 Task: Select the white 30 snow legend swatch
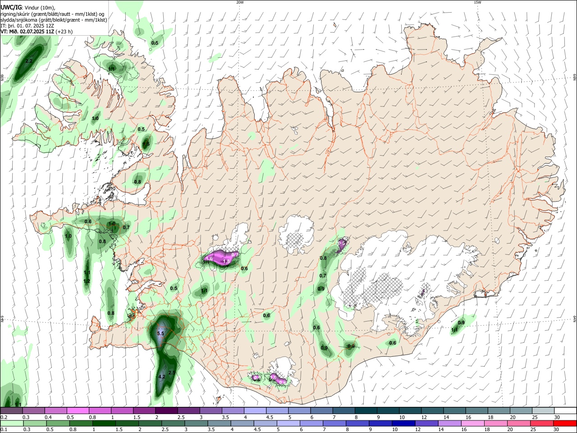pyautogui.click(x=565, y=410)
